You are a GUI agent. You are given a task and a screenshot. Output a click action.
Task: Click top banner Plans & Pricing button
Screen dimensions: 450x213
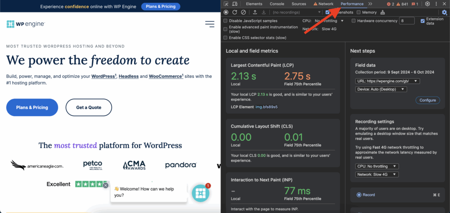coord(161,6)
